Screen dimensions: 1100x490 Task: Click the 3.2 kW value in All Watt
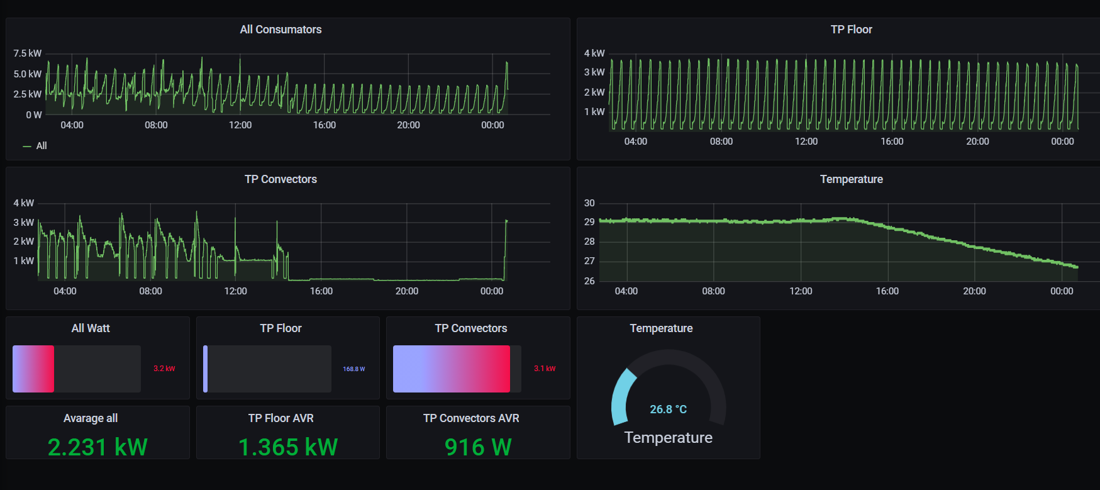(164, 369)
